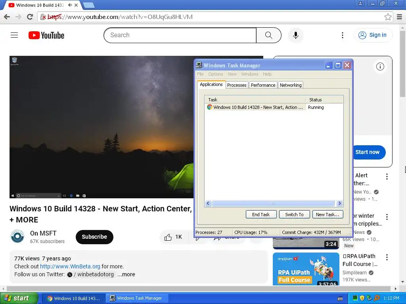Open Task Manager Help menu
406x304 pixels.
click(267, 74)
